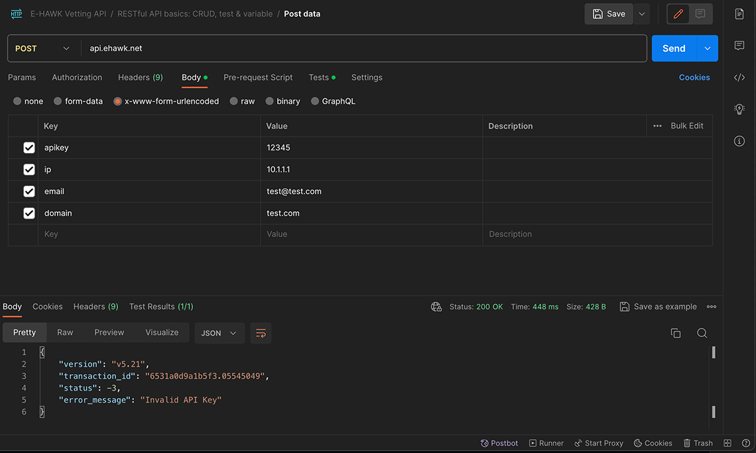This screenshot has height=453, width=756.
Task: Click the HTTP request type icon
Action: point(17,13)
